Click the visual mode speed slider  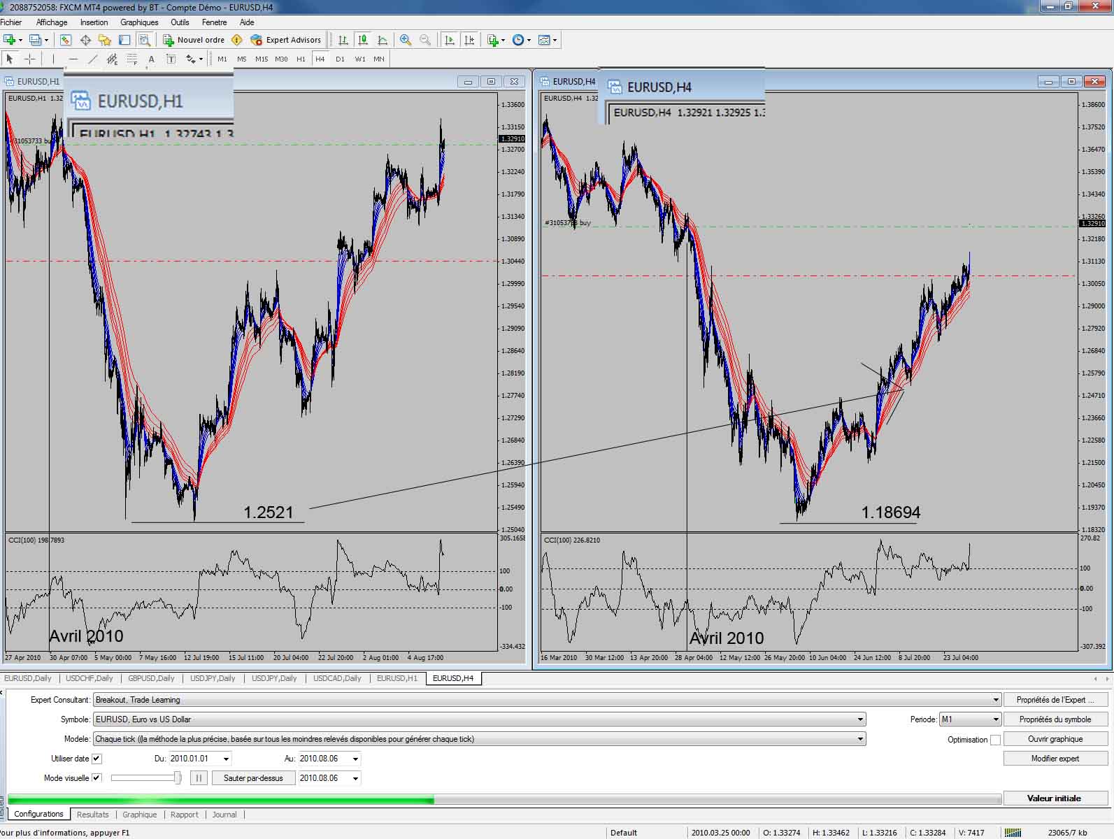click(145, 778)
